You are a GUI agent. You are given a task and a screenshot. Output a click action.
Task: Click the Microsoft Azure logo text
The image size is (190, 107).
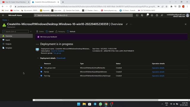(15, 15)
